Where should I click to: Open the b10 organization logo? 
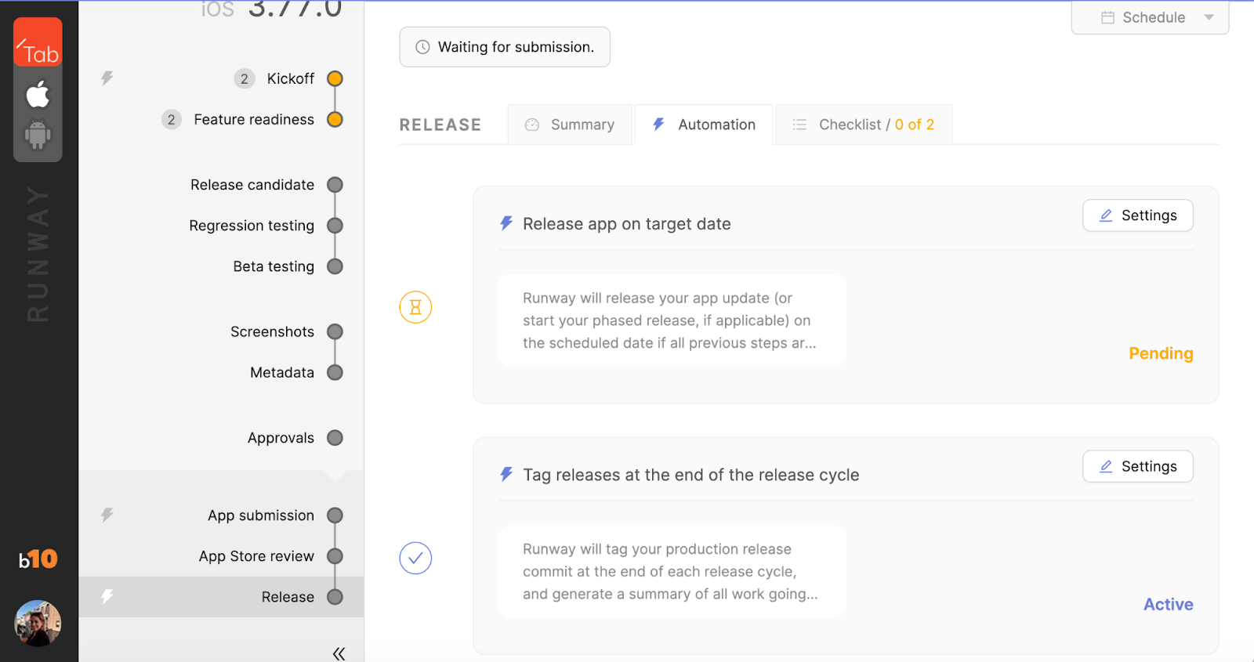coord(38,559)
